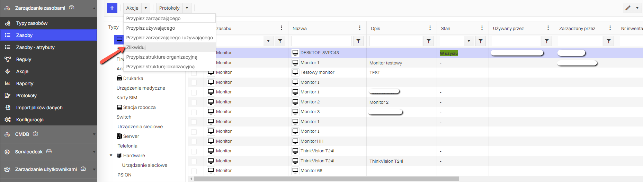Click the Konfiguracja gears icon
Screen dimensions: 643x182
pyautogui.click(x=8, y=120)
